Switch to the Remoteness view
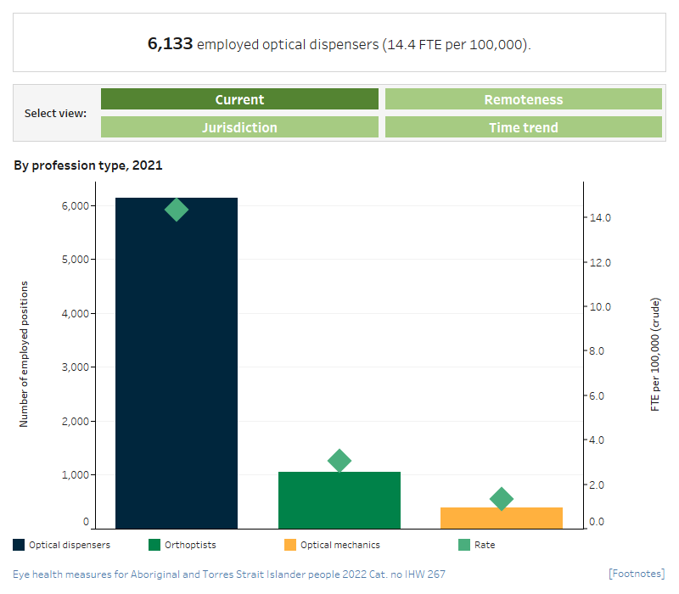Image resolution: width=679 pixels, height=594 pixels. tap(523, 99)
